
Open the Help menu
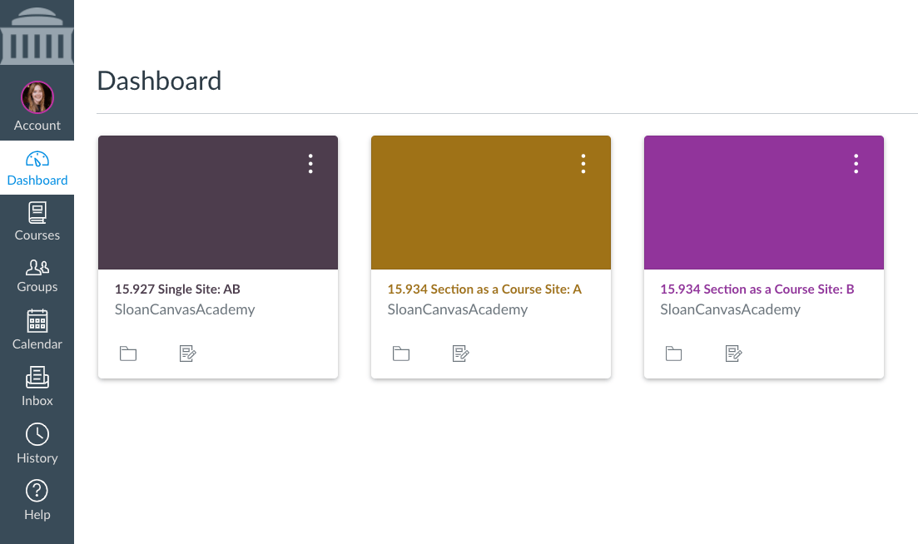click(37, 501)
